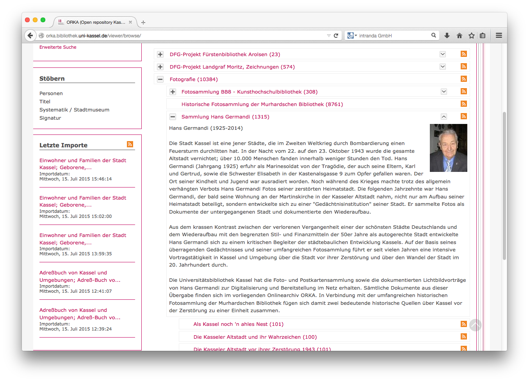Screen dimensions: 529x382
Task: Open the bookmarks list icon
Action: coord(483,35)
